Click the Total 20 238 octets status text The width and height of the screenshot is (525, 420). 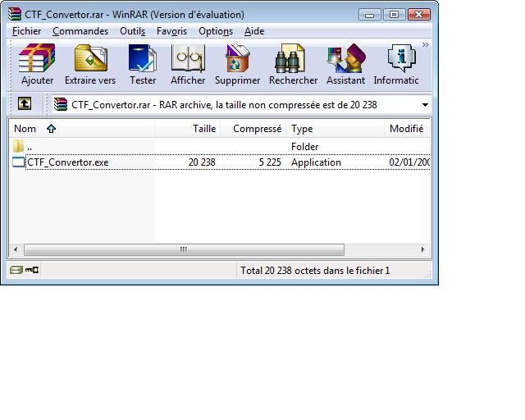(x=315, y=270)
